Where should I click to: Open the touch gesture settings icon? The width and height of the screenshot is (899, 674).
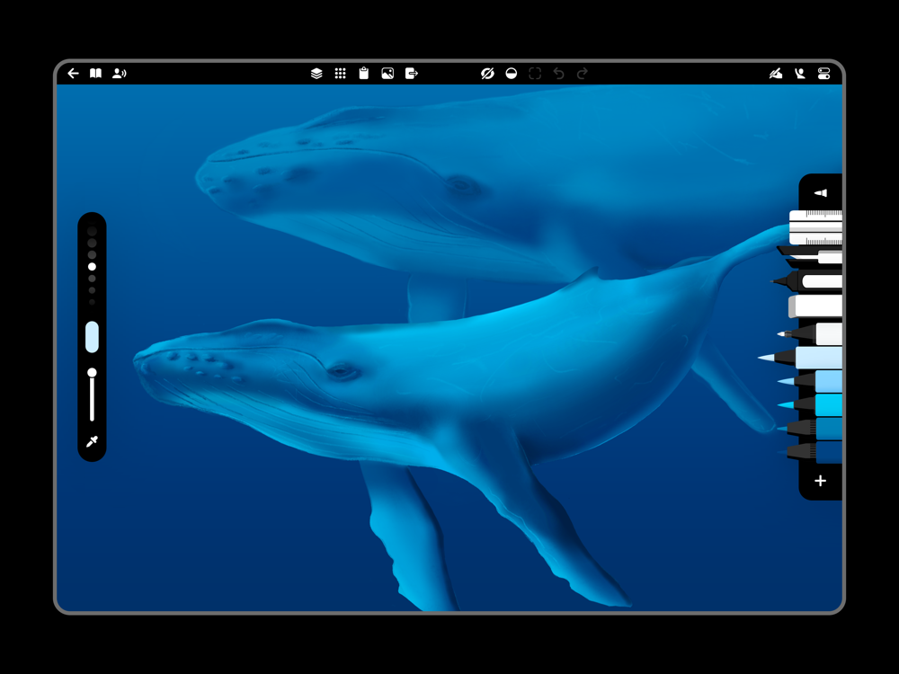click(800, 74)
